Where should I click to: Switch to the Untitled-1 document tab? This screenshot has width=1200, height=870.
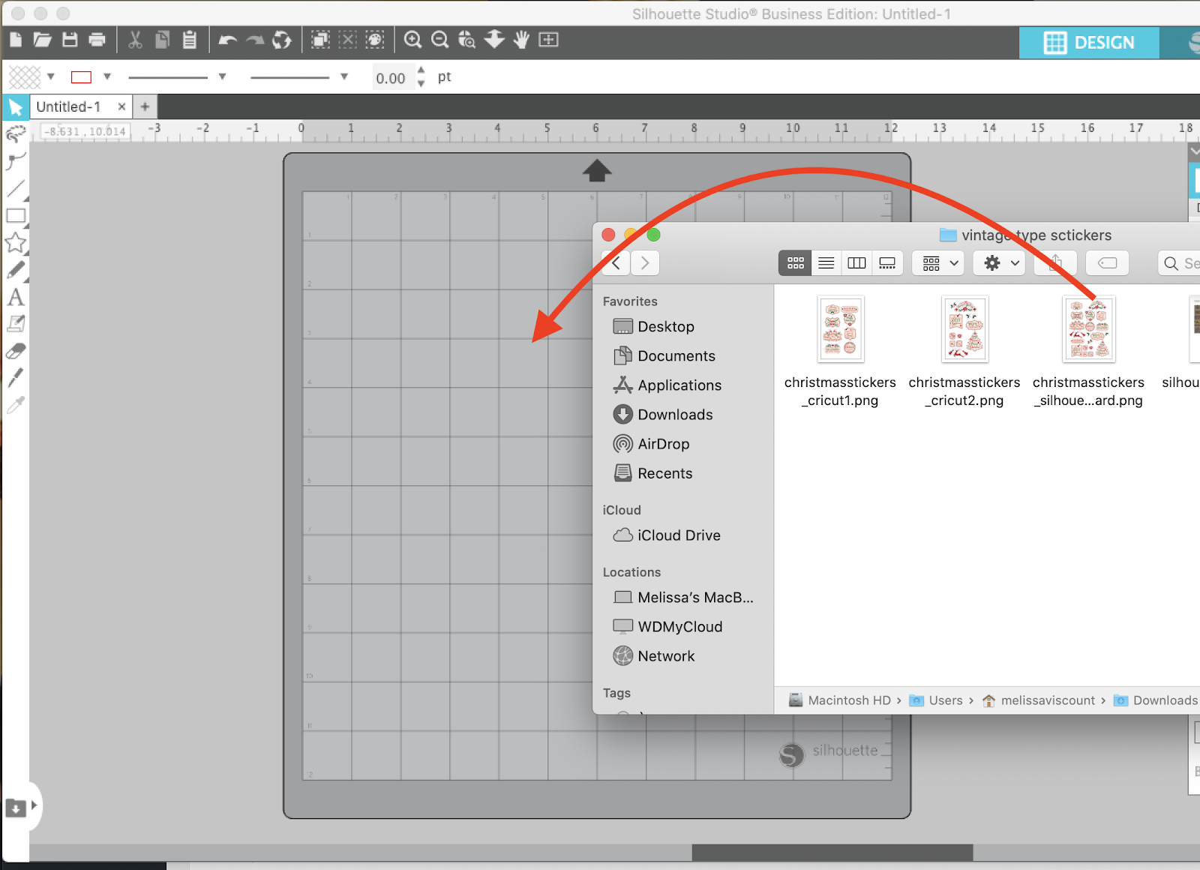[68, 106]
